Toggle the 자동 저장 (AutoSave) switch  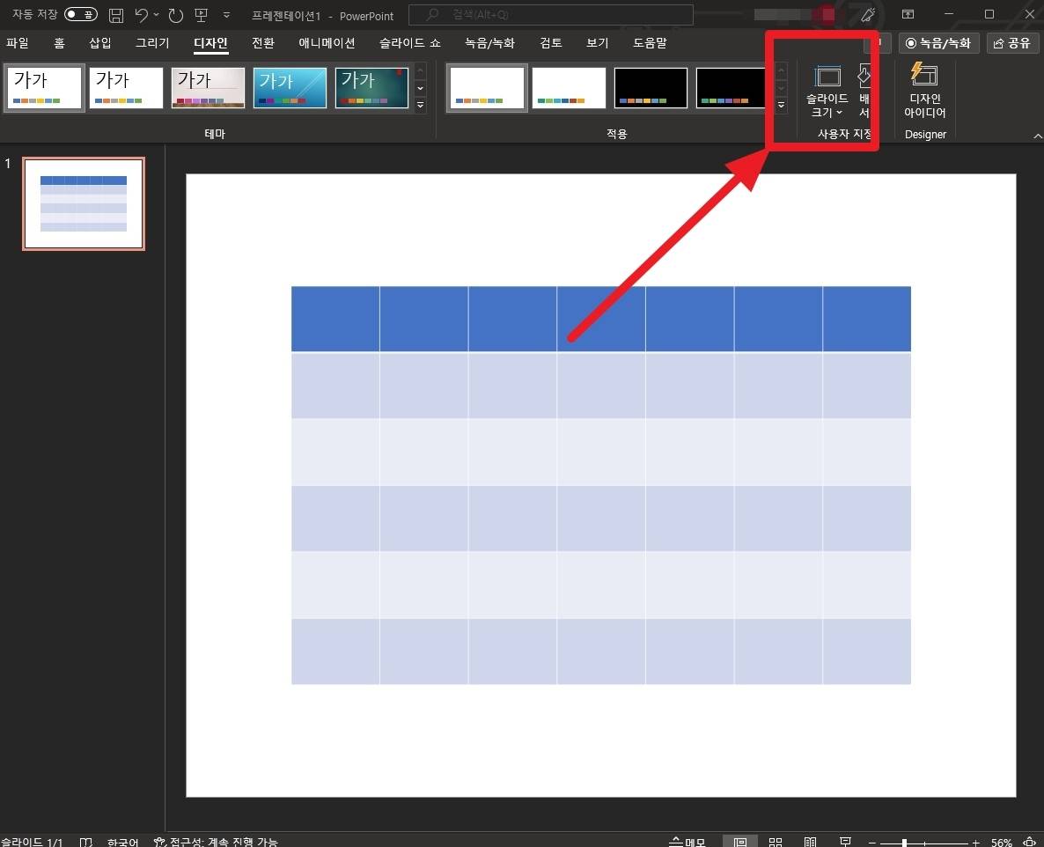pyautogui.click(x=81, y=15)
